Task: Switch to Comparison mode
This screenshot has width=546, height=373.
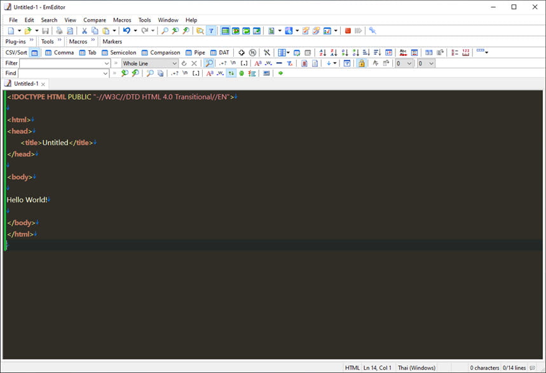Action: (161, 53)
